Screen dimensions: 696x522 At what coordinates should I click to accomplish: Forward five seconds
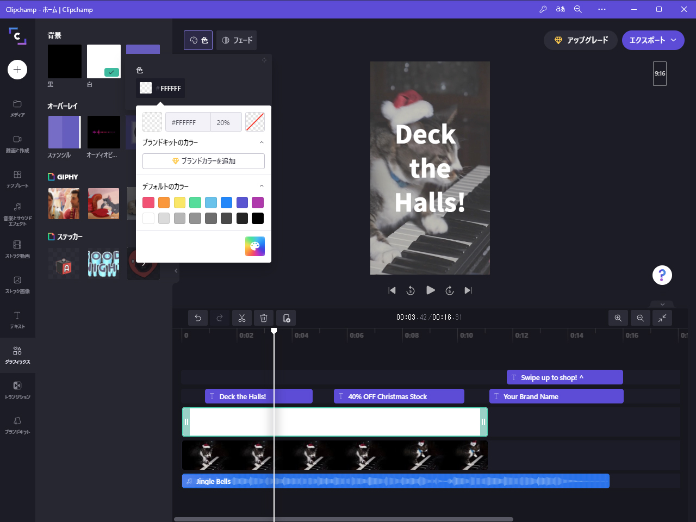coord(450,290)
